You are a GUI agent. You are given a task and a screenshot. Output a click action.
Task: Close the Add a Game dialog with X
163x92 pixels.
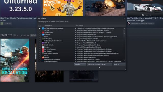(125, 18)
